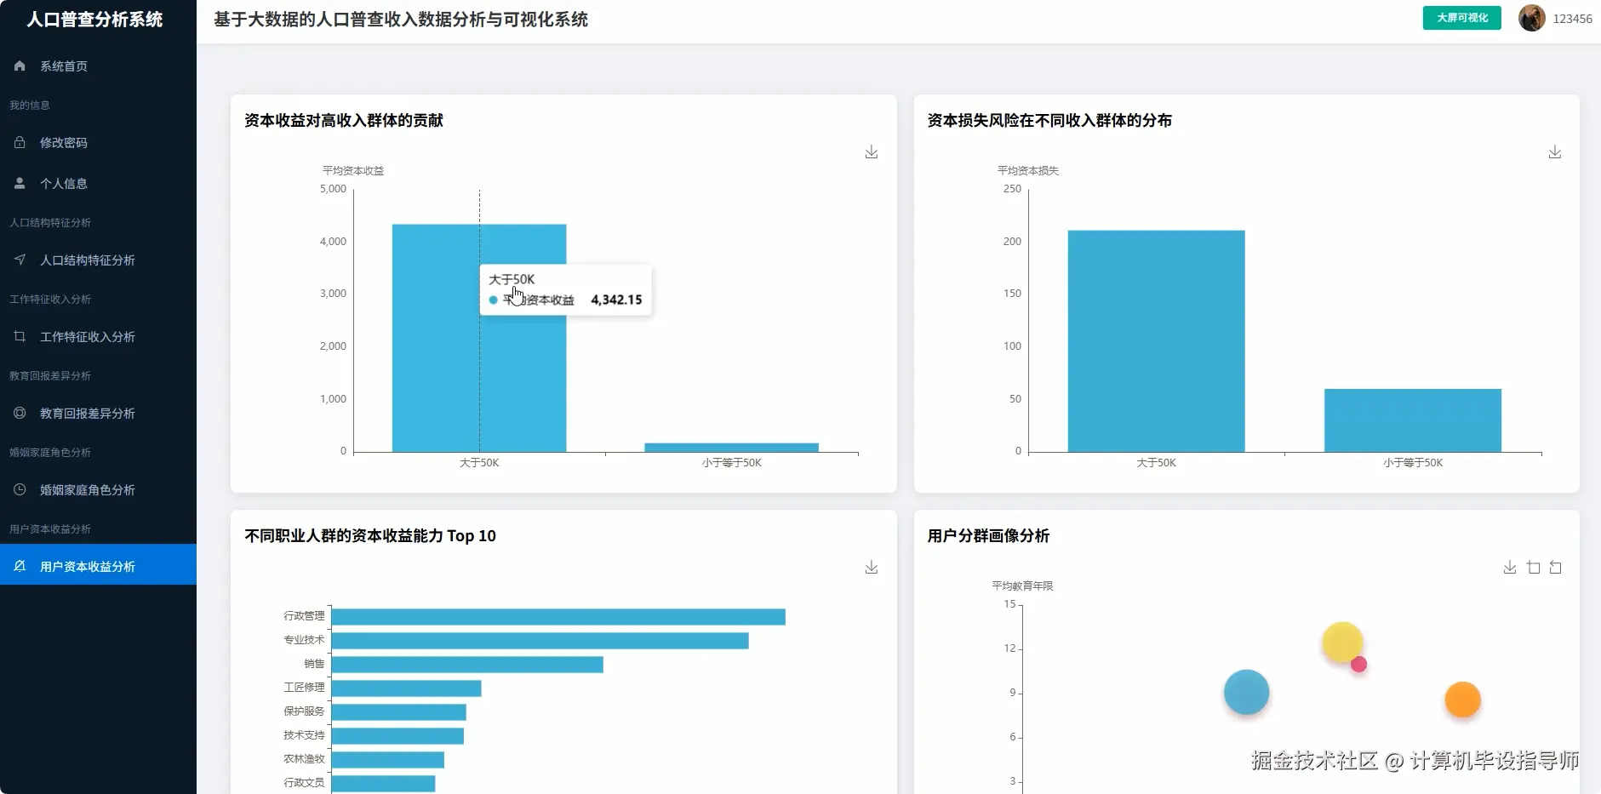Download the 不同职业人群 Top 10 chart image

872,567
